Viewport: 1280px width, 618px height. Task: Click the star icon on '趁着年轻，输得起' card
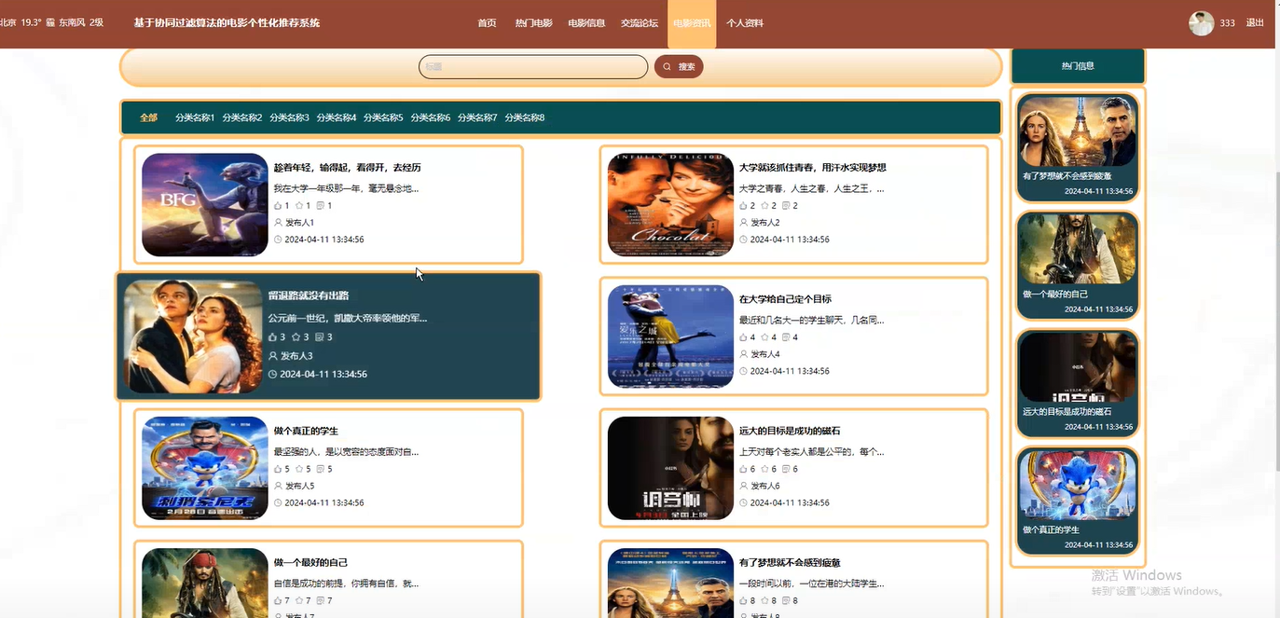[299, 206]
